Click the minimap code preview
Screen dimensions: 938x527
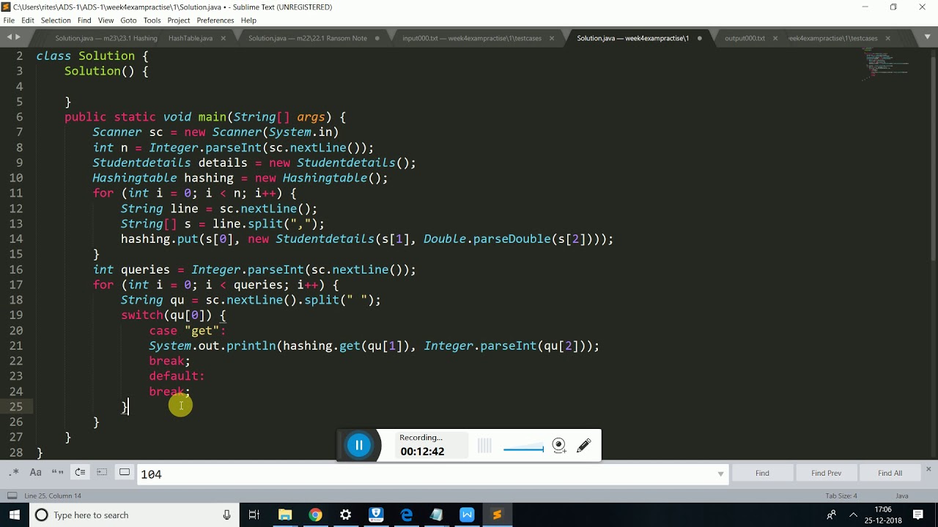click(x=887, y=64)
